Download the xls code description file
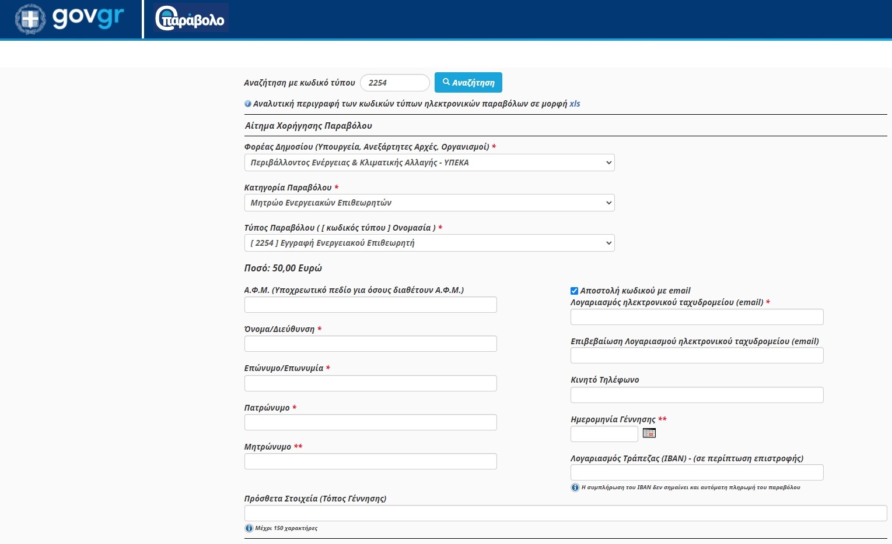Viewport: 892px width, 544px height. [575, 104]
